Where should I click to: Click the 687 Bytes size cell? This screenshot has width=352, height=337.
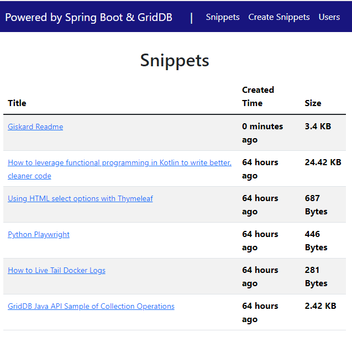pos(316,204)
